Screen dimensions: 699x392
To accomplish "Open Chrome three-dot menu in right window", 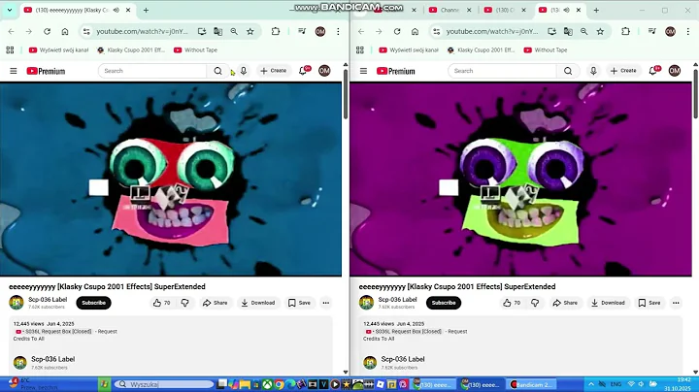I will [x=688, y=31].
